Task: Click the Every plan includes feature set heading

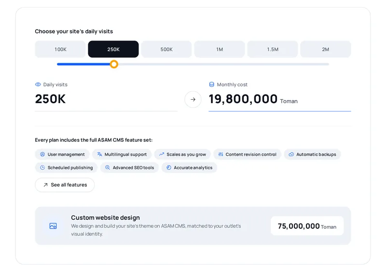Action: click(x=94, y=140)
